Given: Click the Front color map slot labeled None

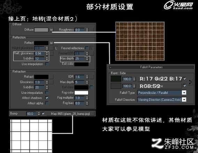Looking at the screenshot, I should click(x=160, y=79).
